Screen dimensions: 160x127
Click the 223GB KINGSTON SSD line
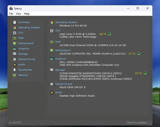point(90,73)
